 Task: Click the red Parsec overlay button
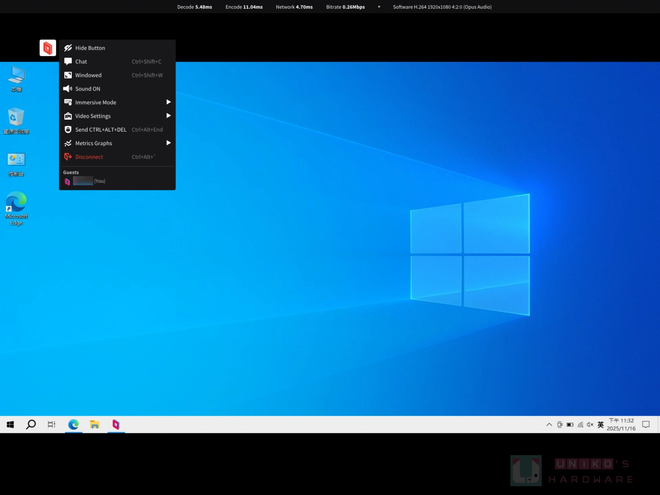click(x=48, y=48)
